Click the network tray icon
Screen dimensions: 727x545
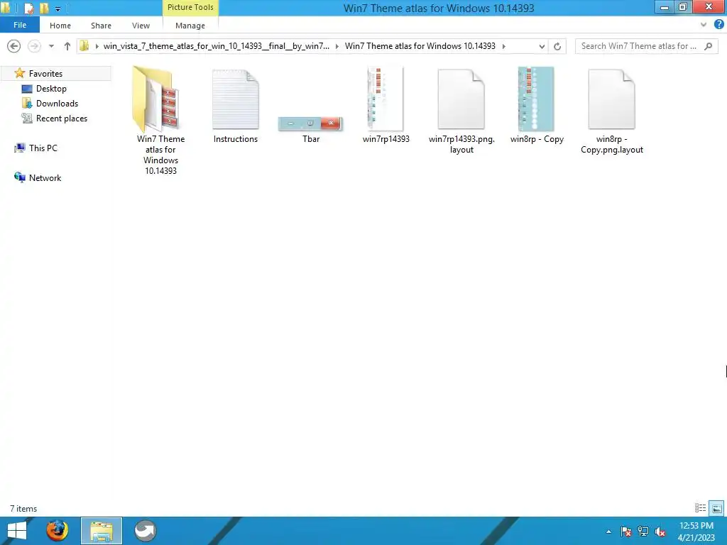643,532
